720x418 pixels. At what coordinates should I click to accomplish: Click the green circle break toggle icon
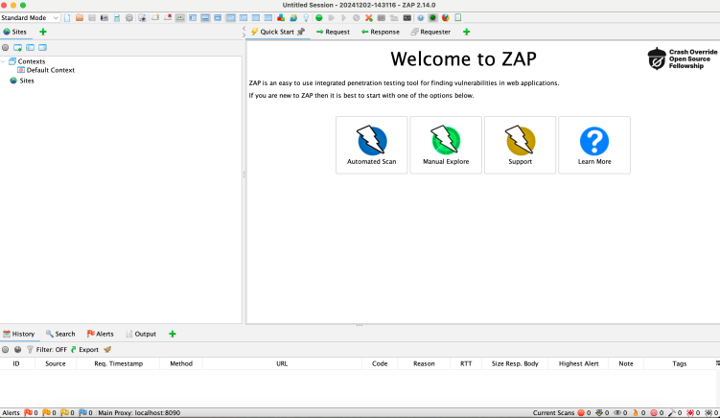[319, 18]
